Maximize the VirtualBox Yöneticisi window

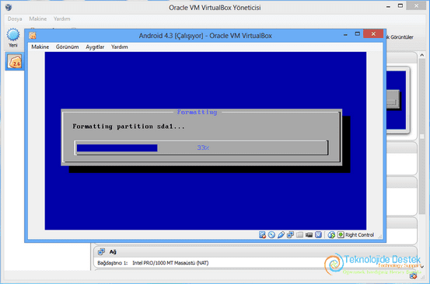[400, 5]
